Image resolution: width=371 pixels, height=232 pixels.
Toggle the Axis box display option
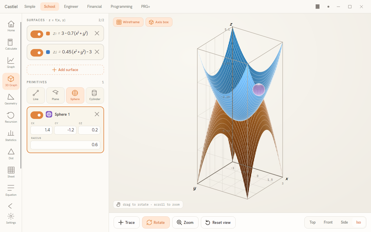(159, 22)
